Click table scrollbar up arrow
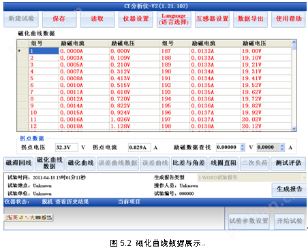 294,42
